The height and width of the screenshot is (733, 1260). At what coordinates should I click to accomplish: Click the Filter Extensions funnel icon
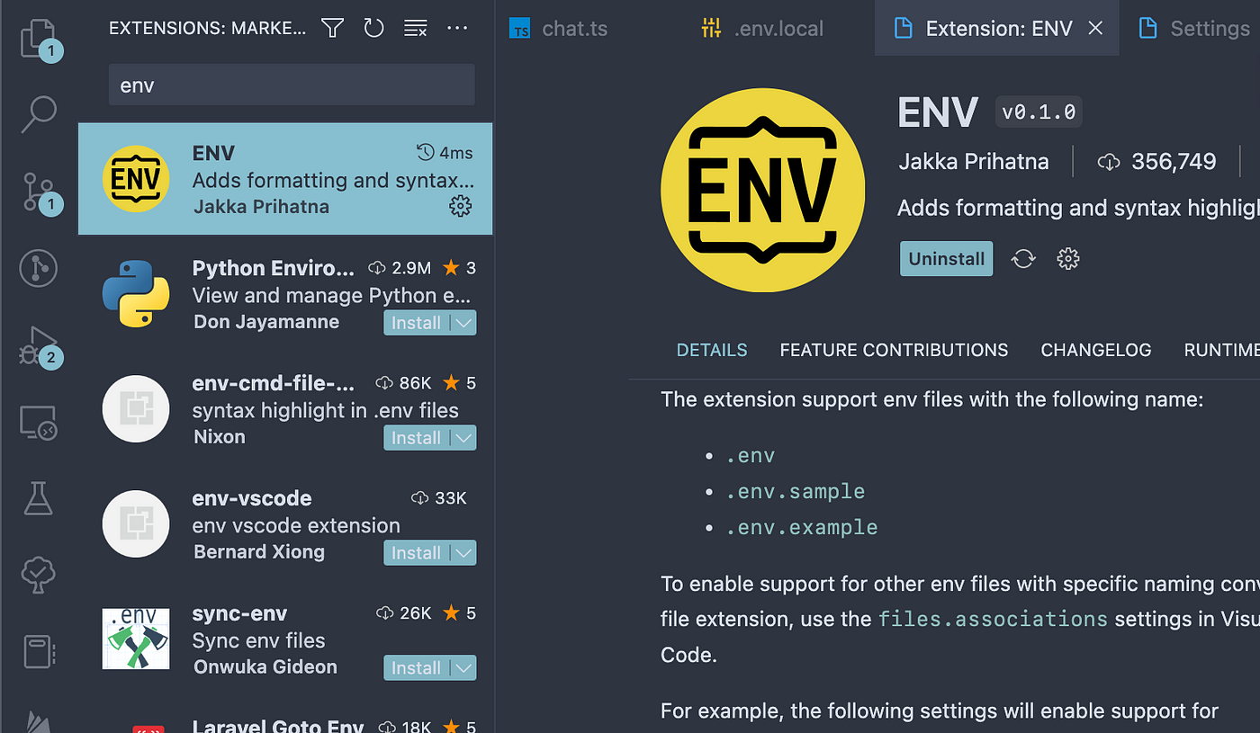click(332, 28)
